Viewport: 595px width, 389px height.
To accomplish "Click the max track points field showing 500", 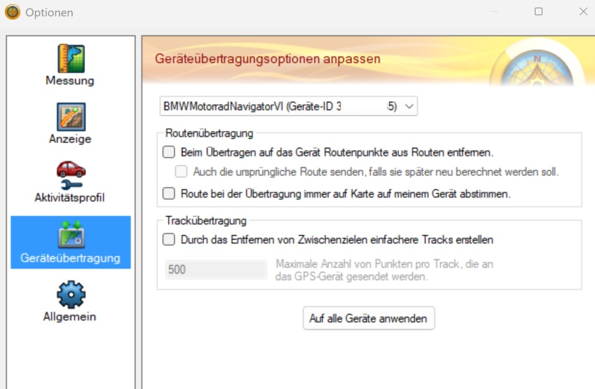I will (x=216, y=269).
